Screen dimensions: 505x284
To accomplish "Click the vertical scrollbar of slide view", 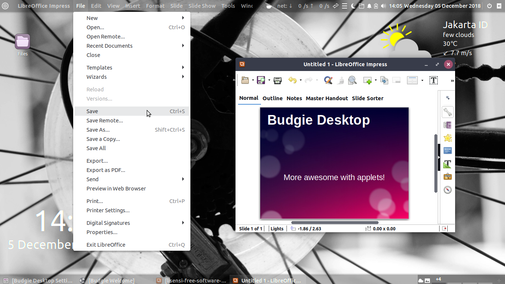I will (x=436, y=163).
